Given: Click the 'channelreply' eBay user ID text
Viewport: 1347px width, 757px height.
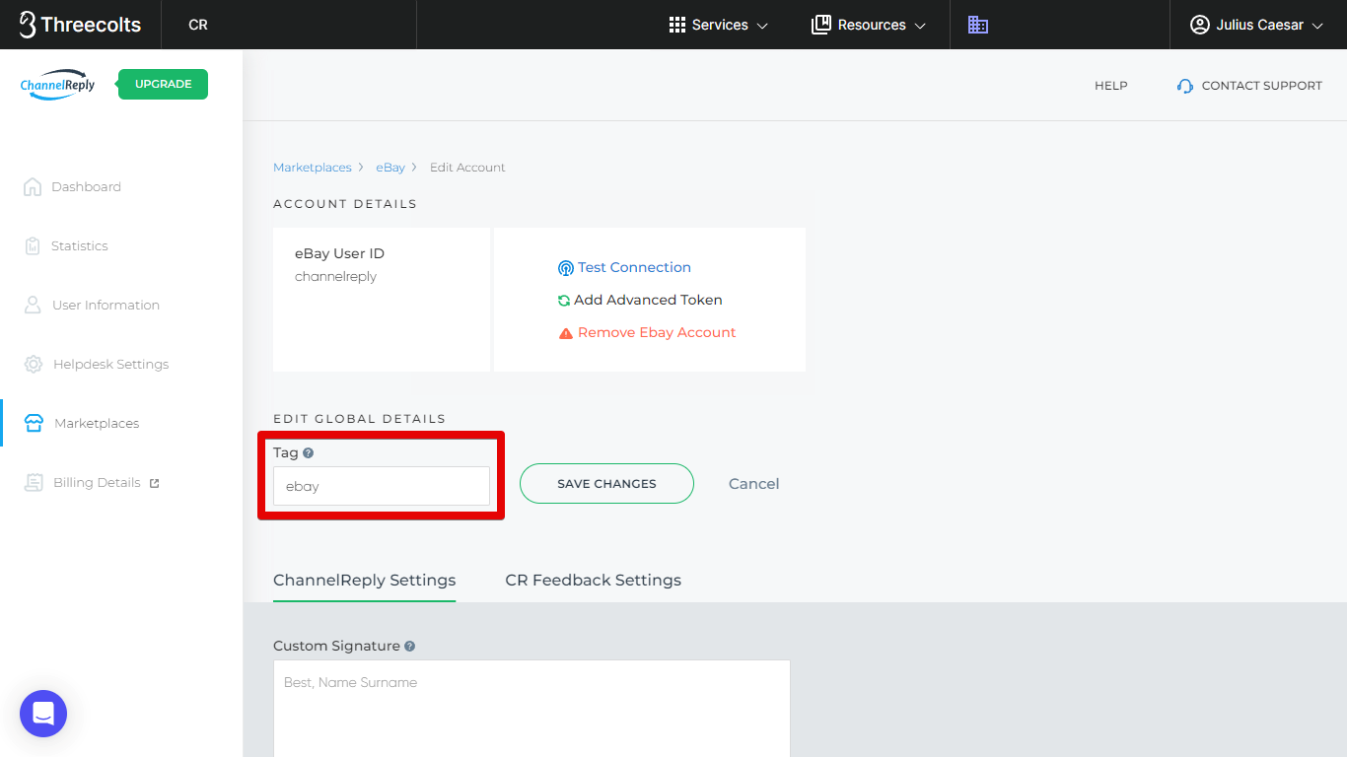Looking at the screenshot, I should tap(336, 277).
